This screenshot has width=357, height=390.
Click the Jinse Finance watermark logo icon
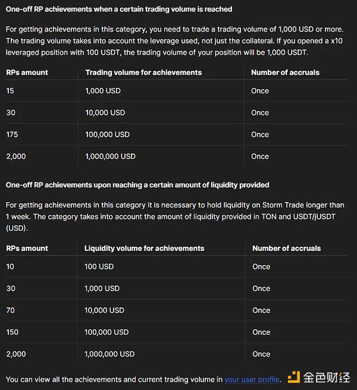click(294, 378)
